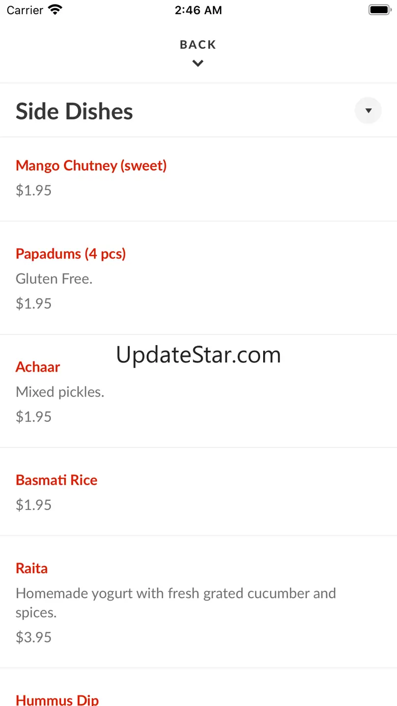Select the Achaar menu item
Image resolution: width=397 pixels, height=706 pixels.
coord(38,367)
